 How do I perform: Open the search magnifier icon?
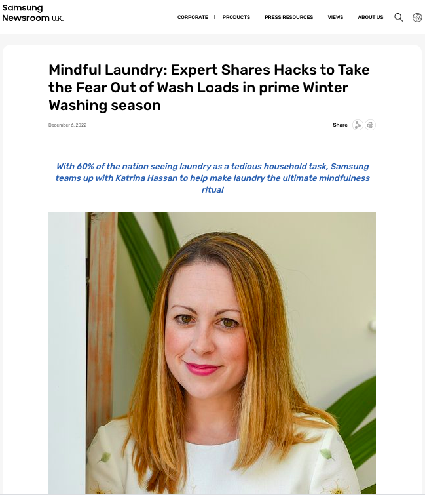398,17
